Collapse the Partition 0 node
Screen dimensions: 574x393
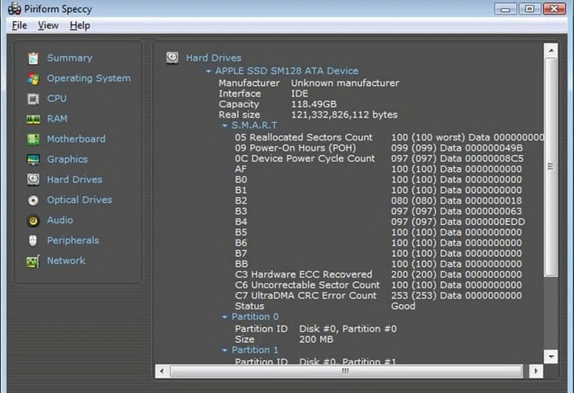point(225,317)
